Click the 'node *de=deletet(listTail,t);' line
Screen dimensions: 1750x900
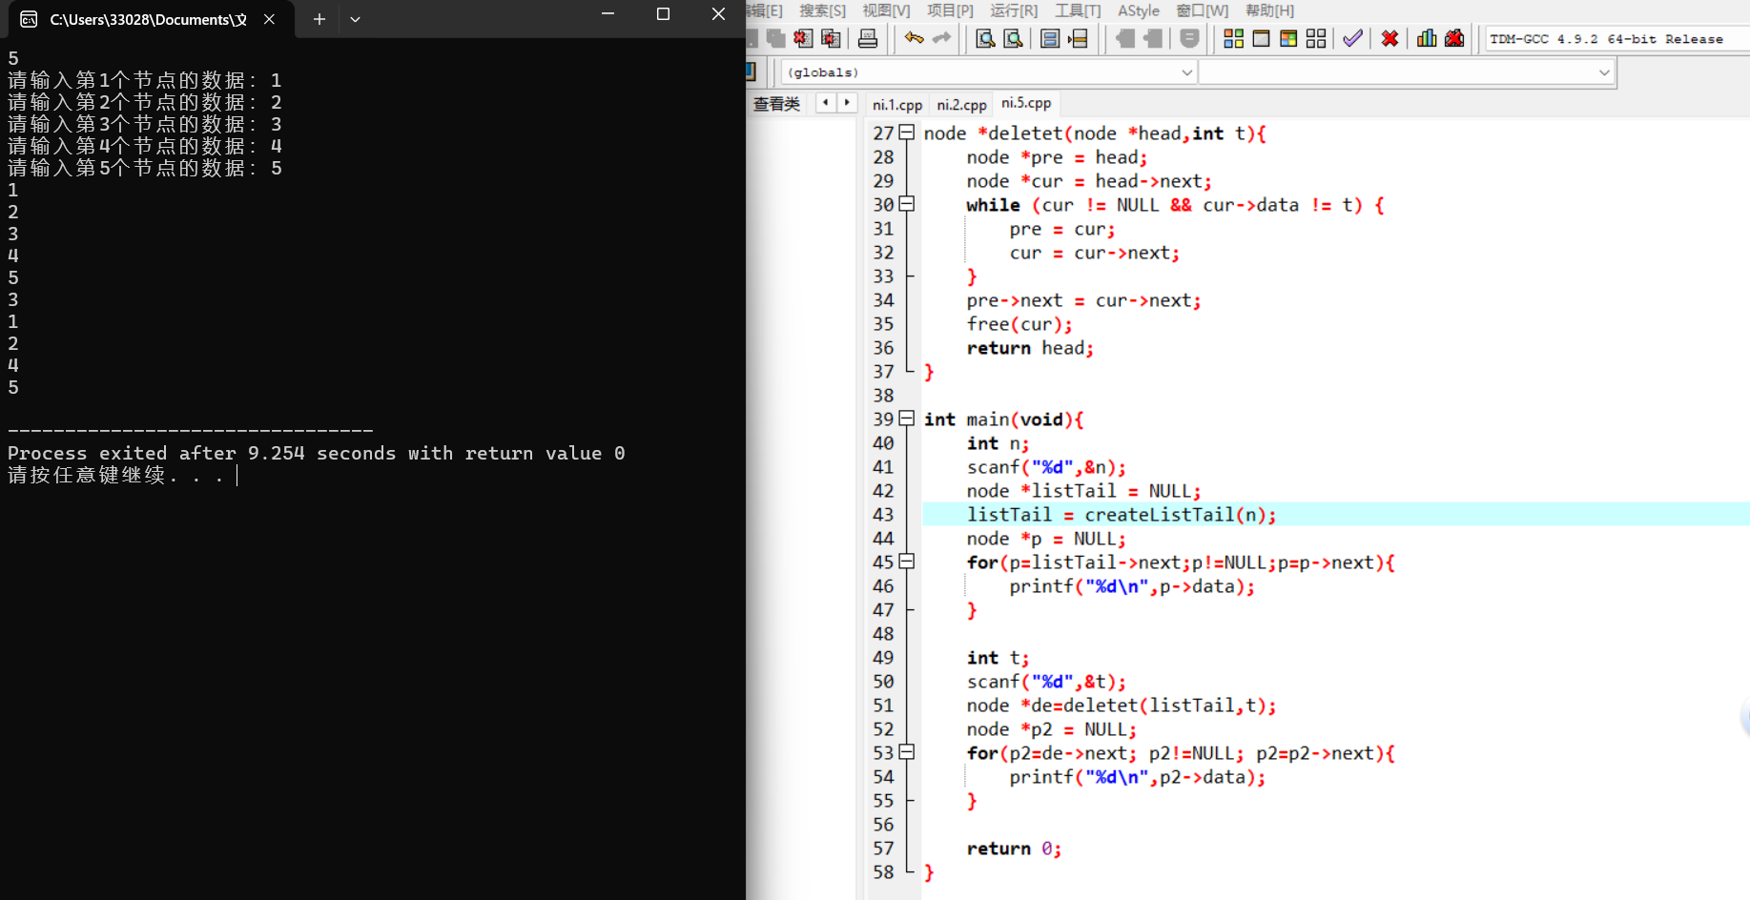pos(1121,706)
